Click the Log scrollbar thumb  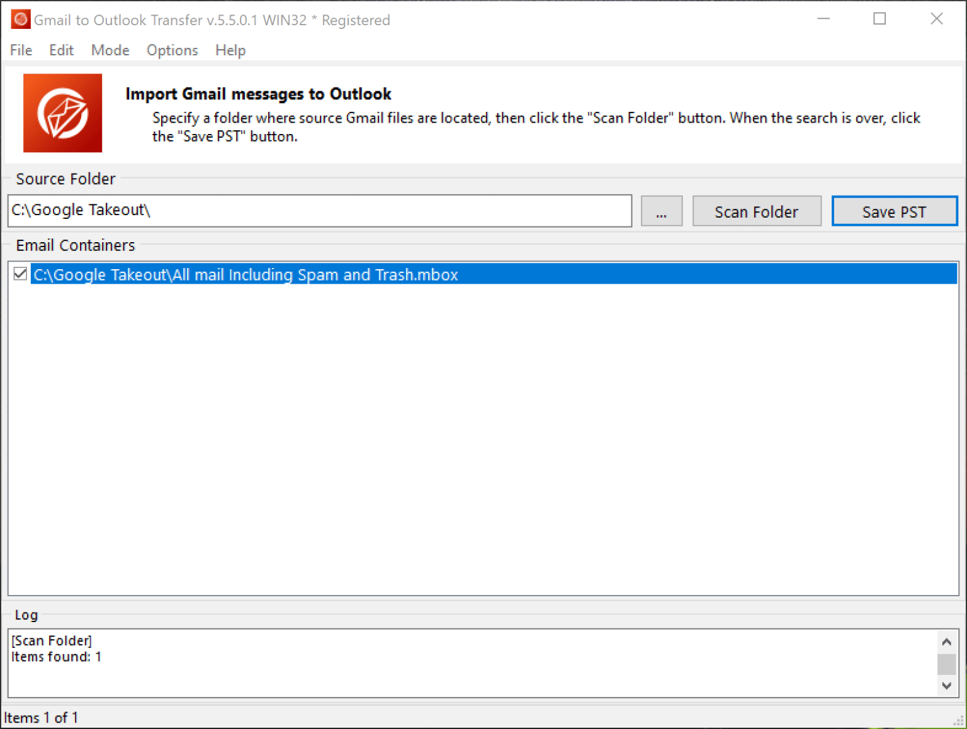coord(946,664)
